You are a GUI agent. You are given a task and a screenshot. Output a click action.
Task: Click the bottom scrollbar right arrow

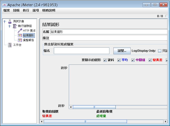pyautogui.click(x=165, y=122)
